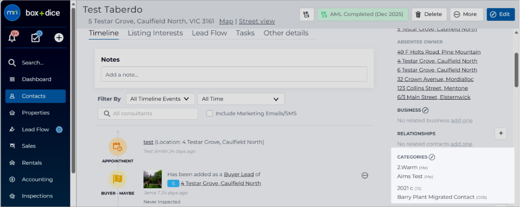Screen dimensions: 520x207
Task: Open the tasks checklist icon in sidebar
Action: [36, 37]
